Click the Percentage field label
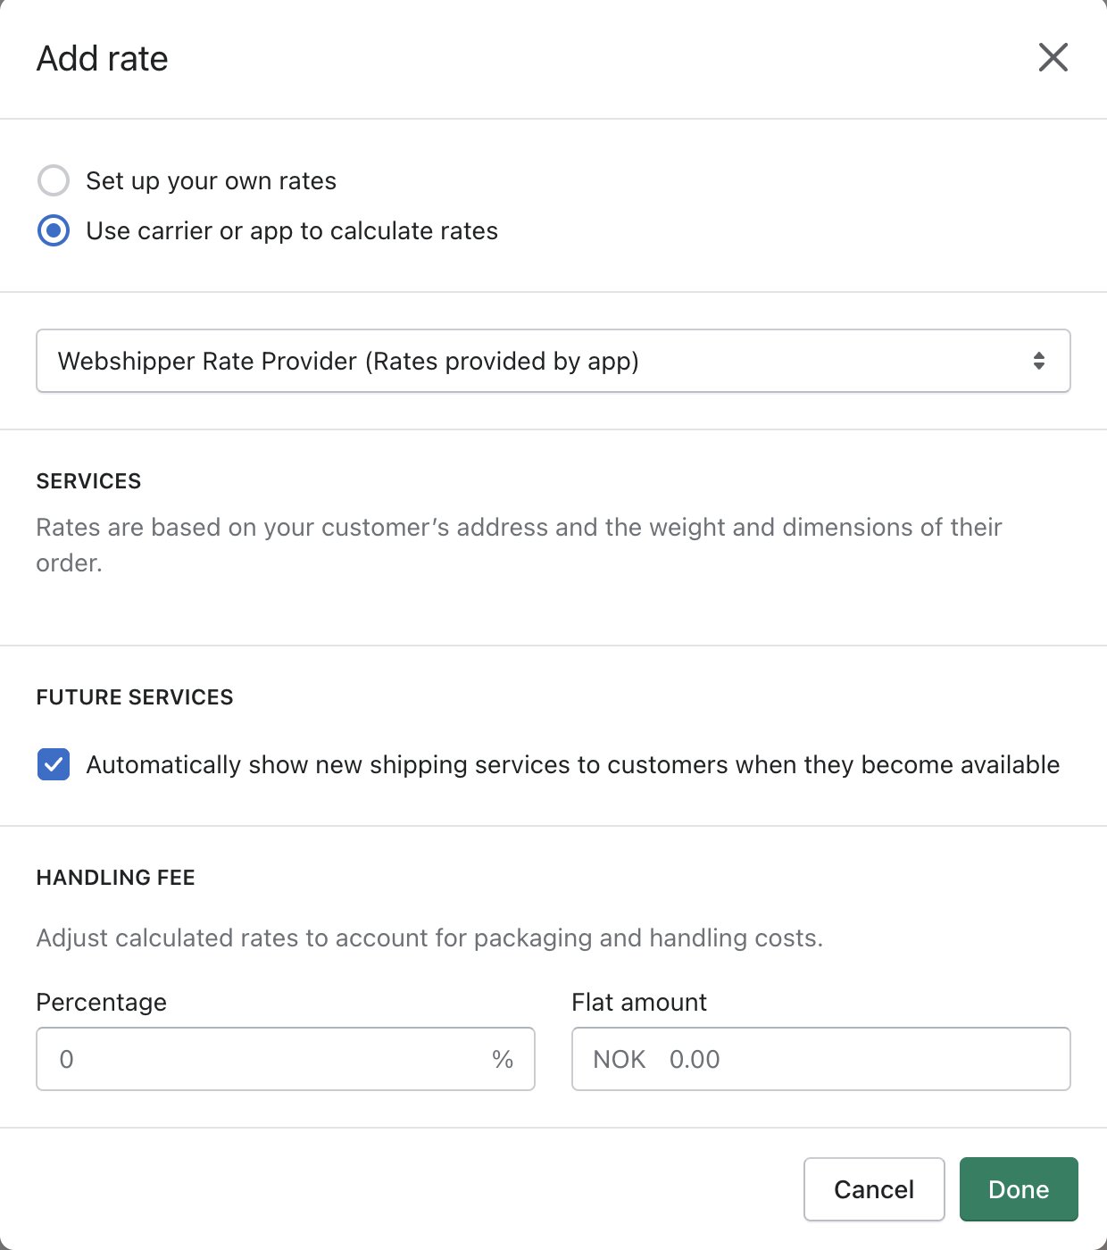The height and width of the screenshot is (1250, 1107). pyautogui.click(x=102, y=1003)
